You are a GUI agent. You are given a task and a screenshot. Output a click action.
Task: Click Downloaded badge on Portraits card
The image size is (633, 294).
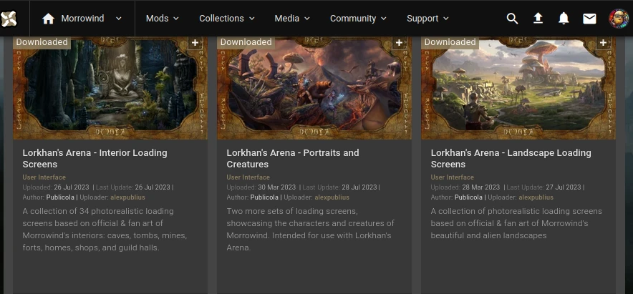[246, 42]
